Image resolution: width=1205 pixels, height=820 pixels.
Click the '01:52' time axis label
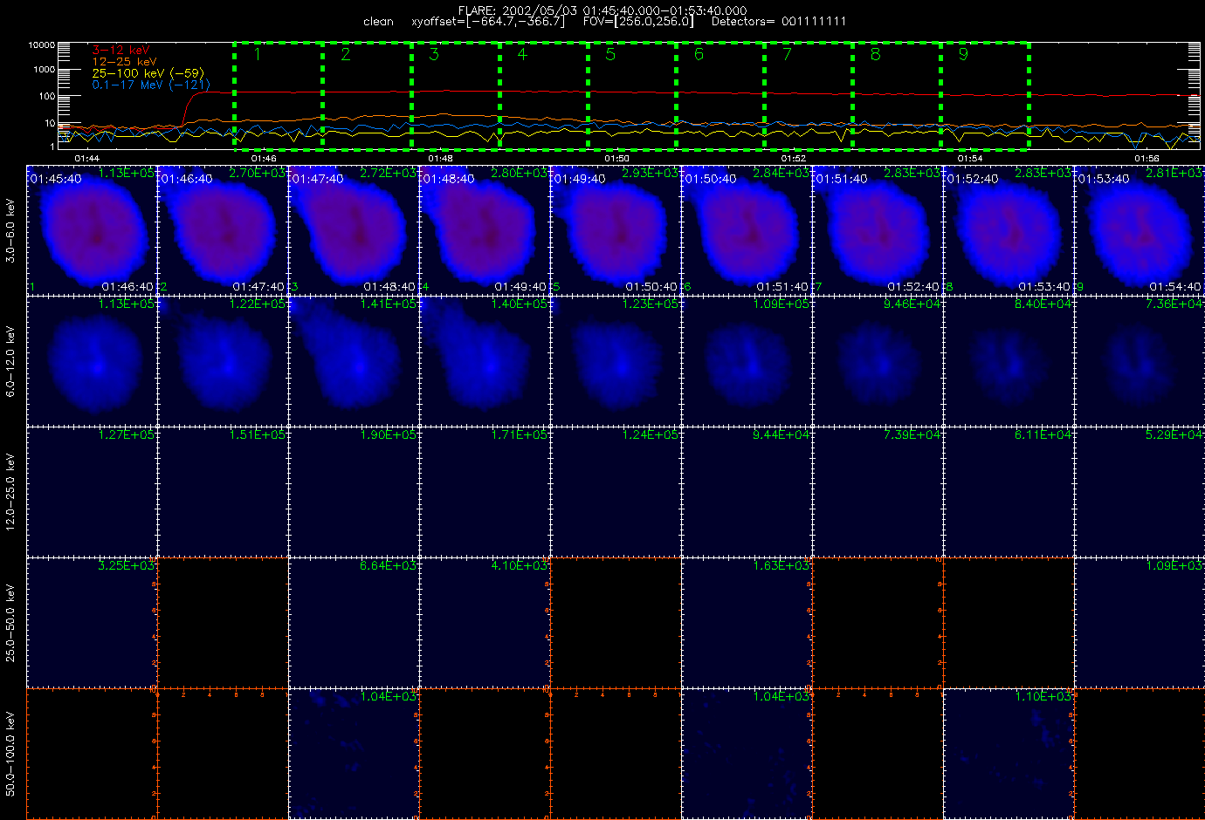(793, 159)
